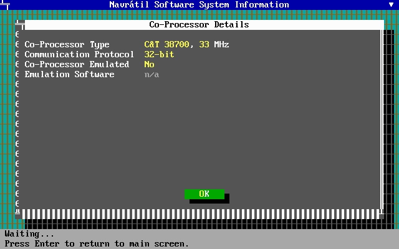399x249 pixels.
Task: Click the grayed n/a emulation software value
Action: 151,75
